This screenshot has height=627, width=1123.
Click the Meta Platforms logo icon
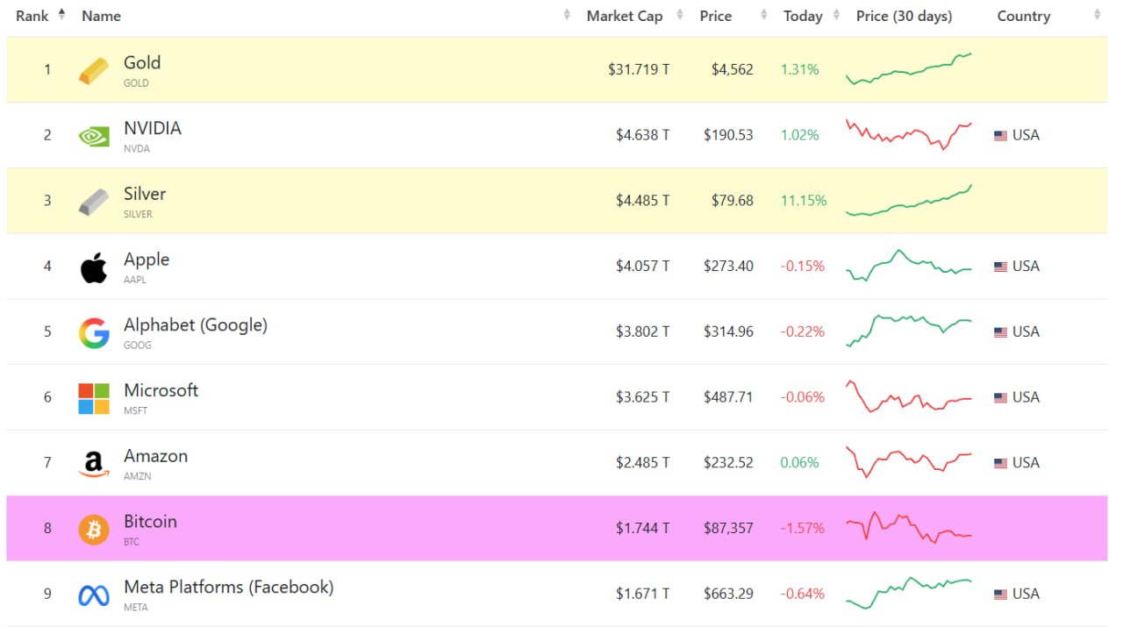94,595
